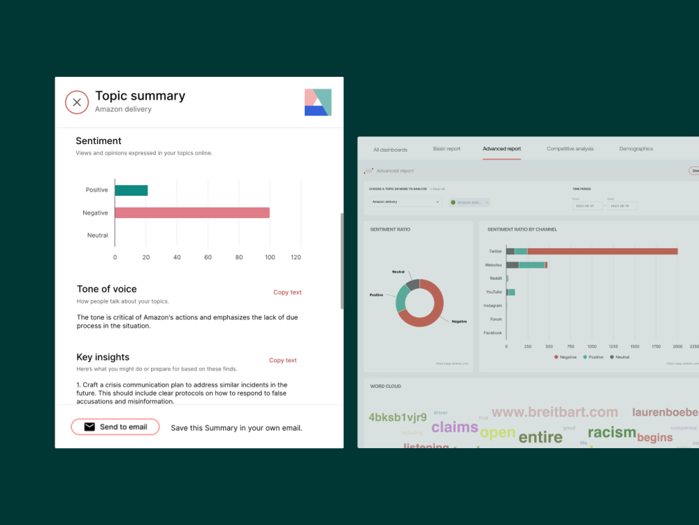Viewport: 699px width, 525px height.
Task: Remove the Amazon delivery topic chip
Action: tap(487, 202)
